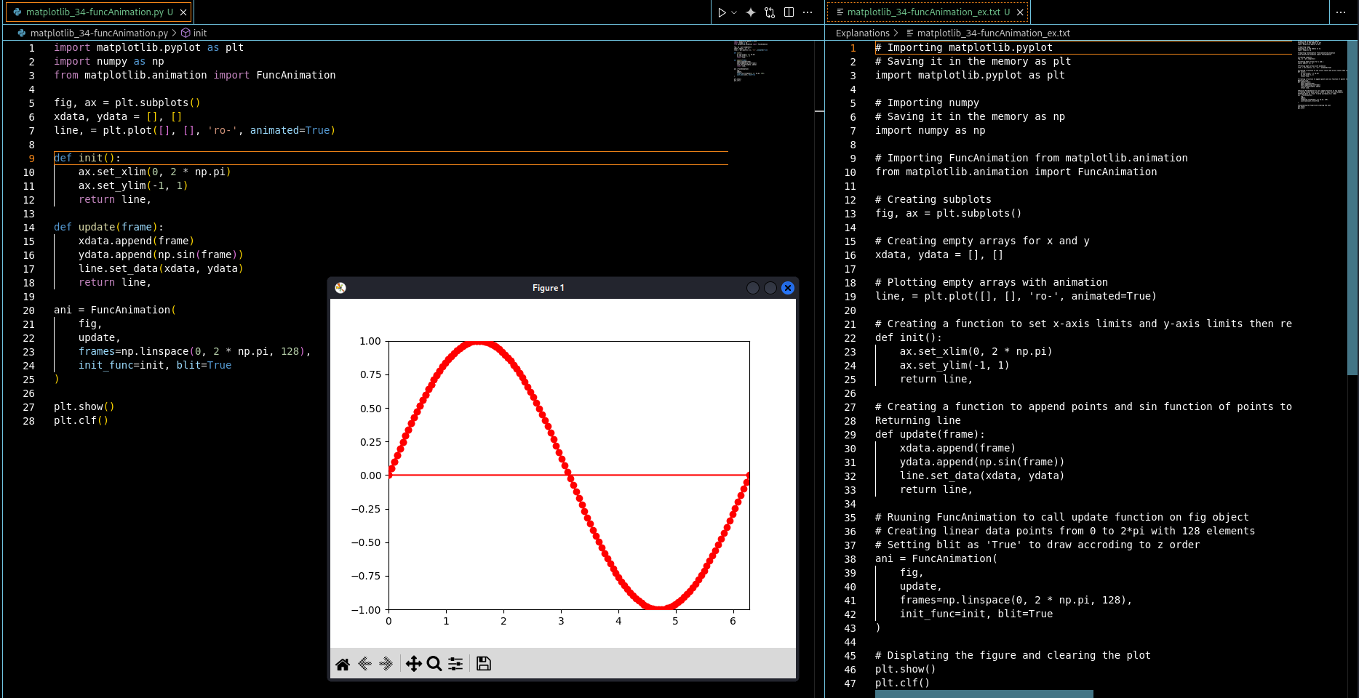This screenshot has width=1359, height=698.
Task: Click the init breadcrumb symbol
Action: point(199,33)
